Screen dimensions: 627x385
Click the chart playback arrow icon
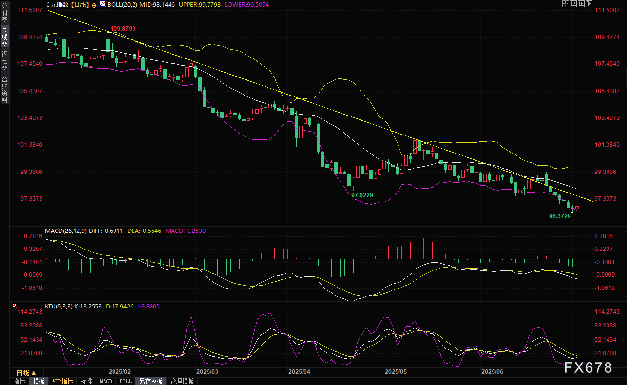click(582, 4)
